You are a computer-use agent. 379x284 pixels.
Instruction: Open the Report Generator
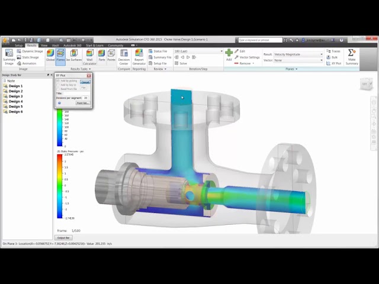(139, 57)
